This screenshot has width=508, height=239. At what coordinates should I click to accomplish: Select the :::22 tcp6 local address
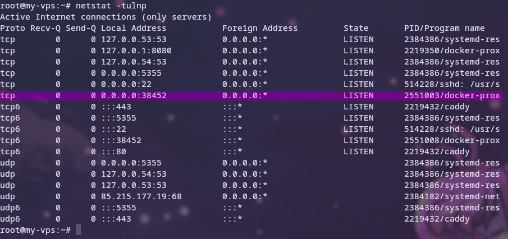point(113,129)
